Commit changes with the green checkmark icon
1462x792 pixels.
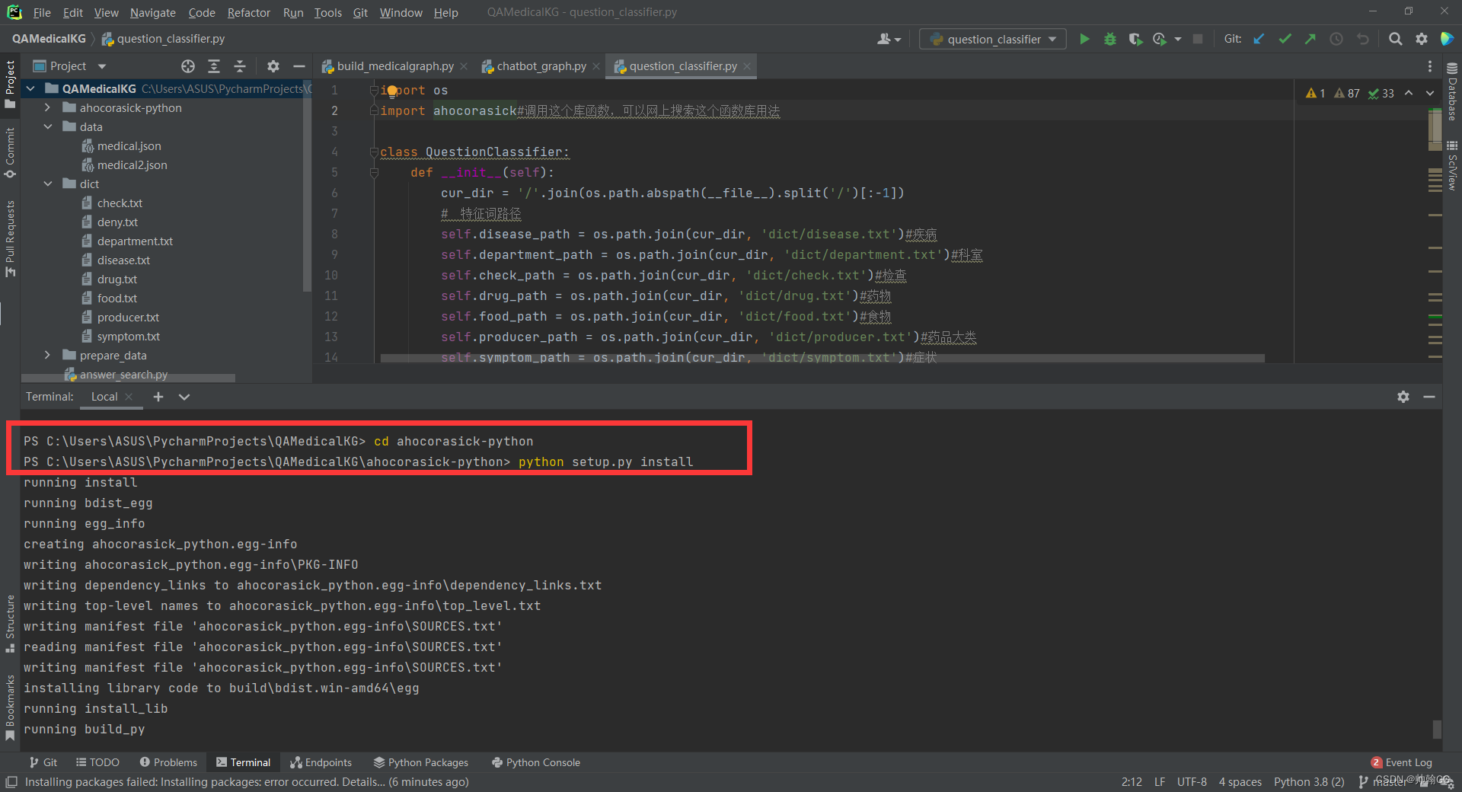click(1284, 39)
